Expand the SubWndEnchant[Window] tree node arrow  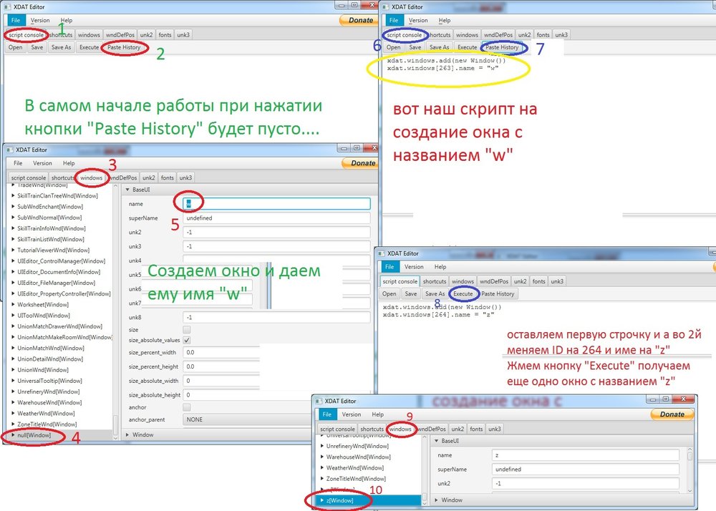[x=13, y=206]
